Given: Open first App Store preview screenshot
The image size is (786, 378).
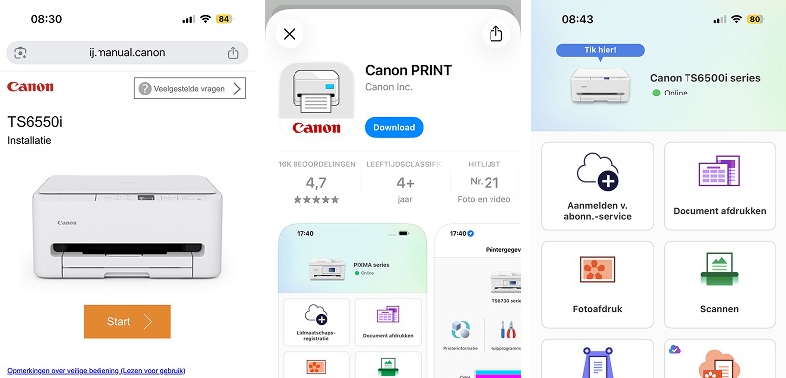Looking at the screenshot, I should pos(352,300).
